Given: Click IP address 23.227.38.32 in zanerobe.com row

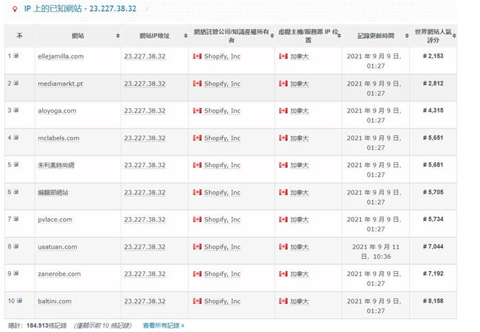Looking at the screenshot, I should point(145,274).
